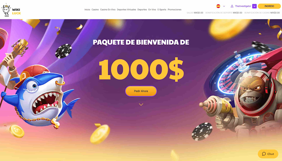The image size is (282, 161).
Task: Open the Chat bubble widget
Action: 268,154
